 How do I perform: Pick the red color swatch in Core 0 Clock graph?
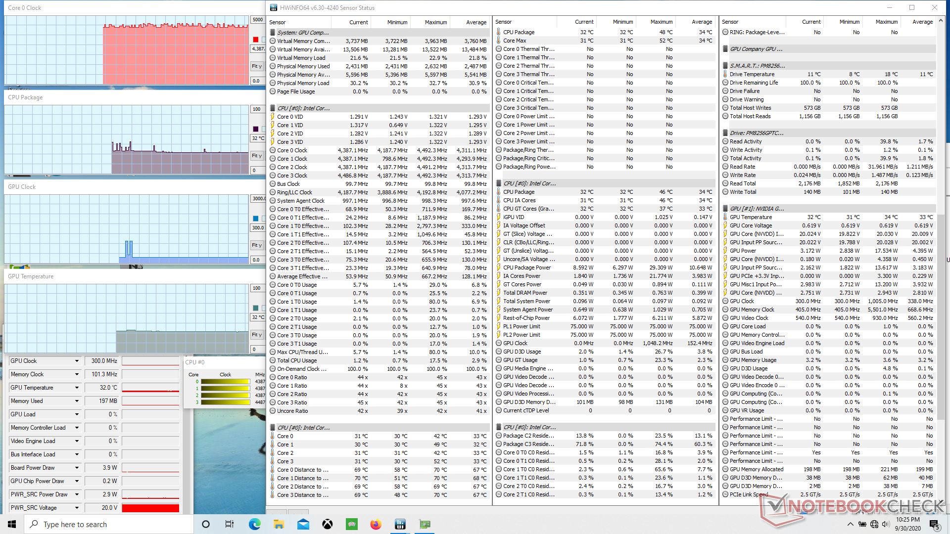256,40
